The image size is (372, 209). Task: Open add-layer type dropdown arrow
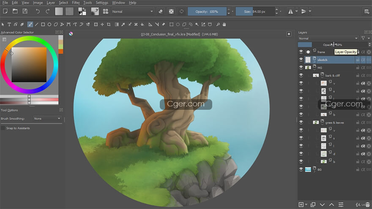click(x=306, y=204)
